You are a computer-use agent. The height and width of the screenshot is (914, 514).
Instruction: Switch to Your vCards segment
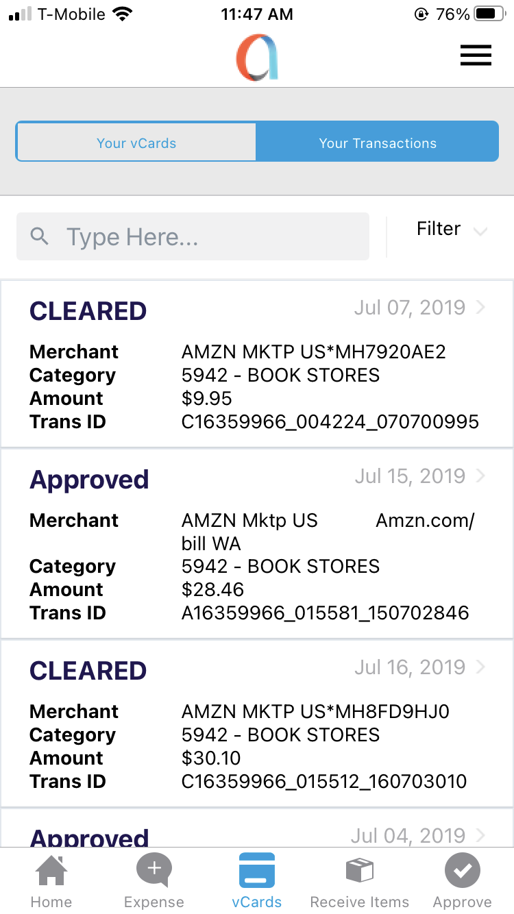[136, 143]
